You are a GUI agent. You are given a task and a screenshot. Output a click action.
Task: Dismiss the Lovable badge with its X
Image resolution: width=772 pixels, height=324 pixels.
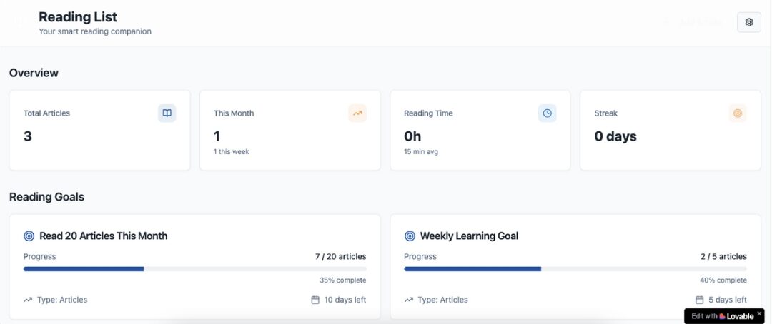click(x=759, y=313)
